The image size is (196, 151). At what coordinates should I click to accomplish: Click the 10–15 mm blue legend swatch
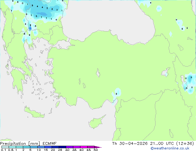coord(41,147)
